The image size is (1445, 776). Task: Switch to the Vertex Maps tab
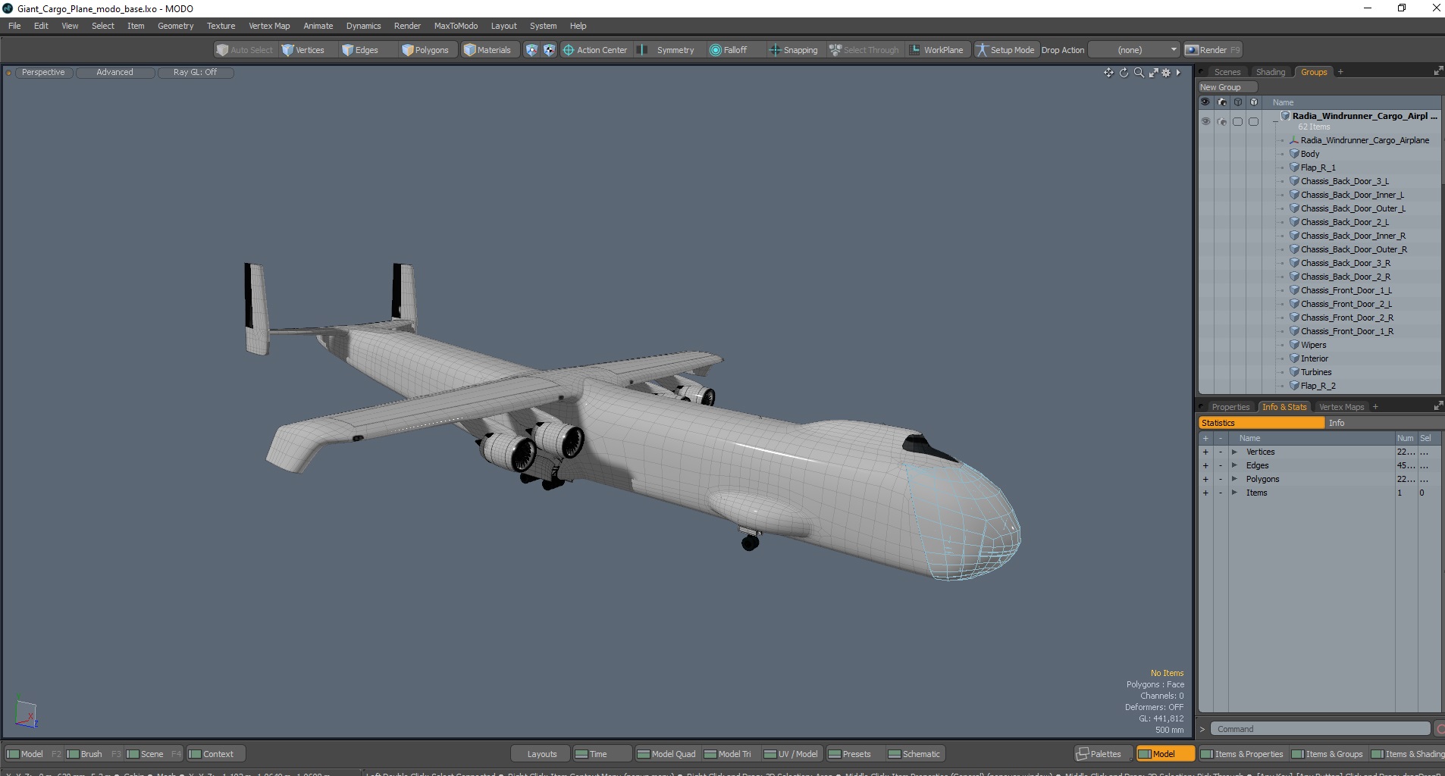click(x=1340, y=407)
